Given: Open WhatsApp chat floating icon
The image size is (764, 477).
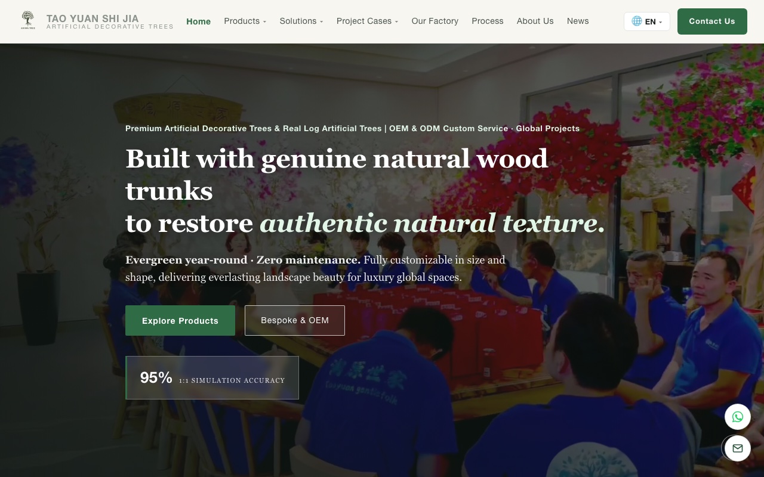Looking at the screenshot, I should [x=738, y=417].
